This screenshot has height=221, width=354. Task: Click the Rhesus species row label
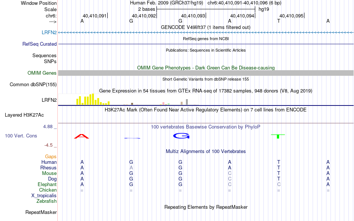pyautogui.click(x=48, y=168)
